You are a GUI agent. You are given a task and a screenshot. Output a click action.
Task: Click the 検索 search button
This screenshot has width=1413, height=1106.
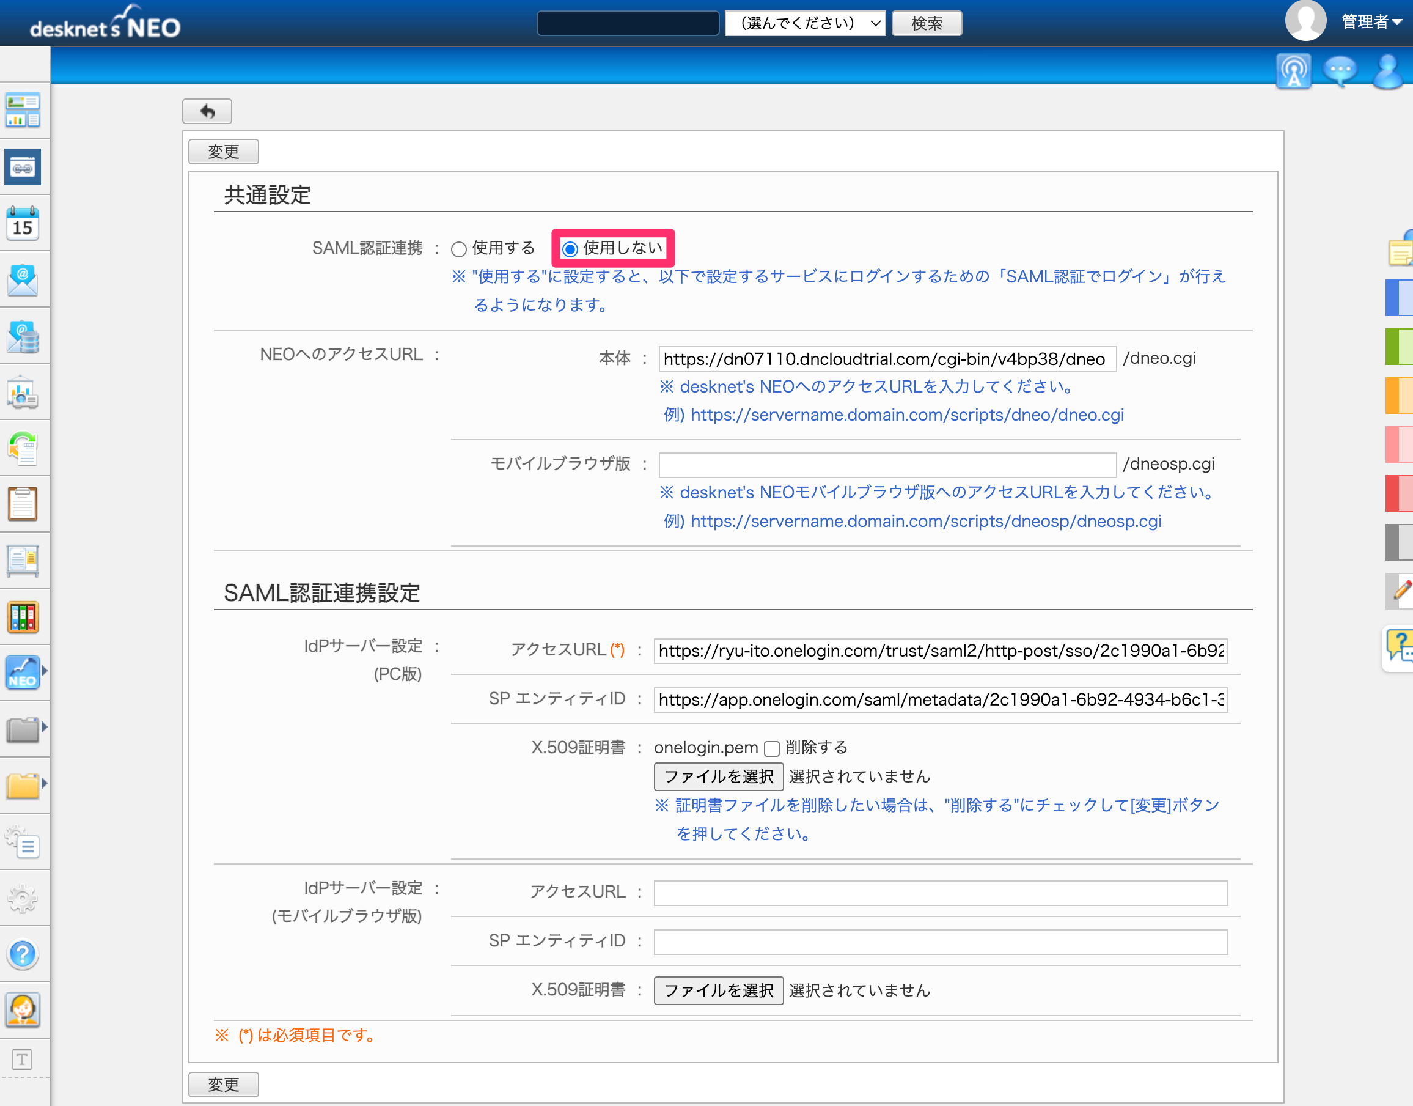(x=927, y=23)
